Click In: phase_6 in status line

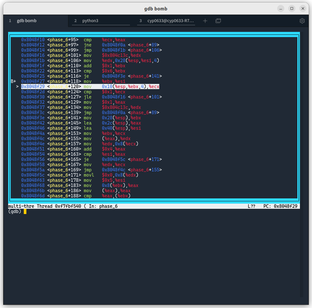coord(103,206)
